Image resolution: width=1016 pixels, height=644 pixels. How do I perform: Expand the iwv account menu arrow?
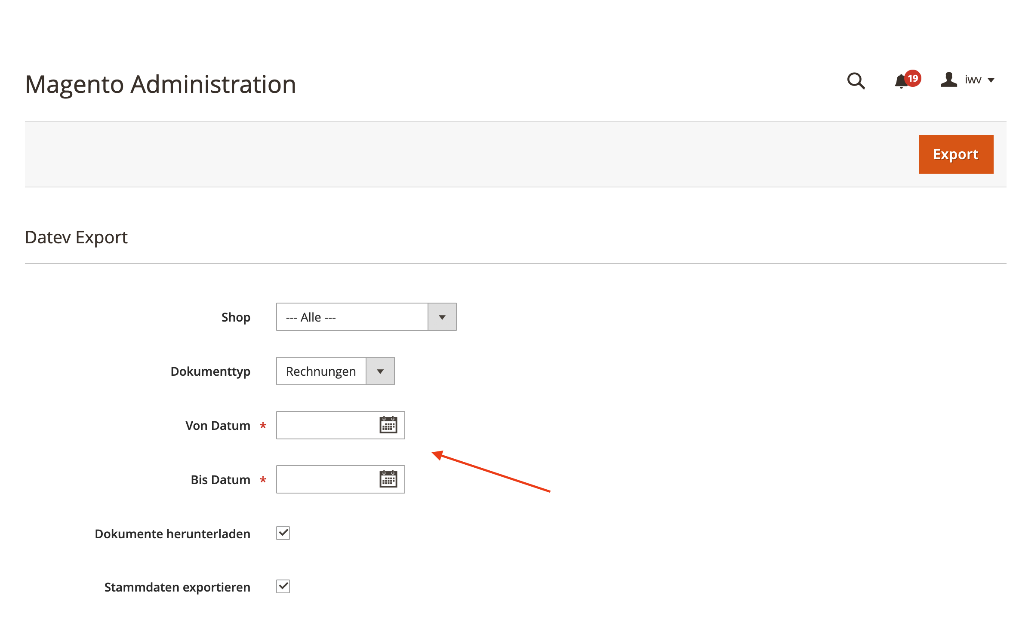(x=991, y=80)
